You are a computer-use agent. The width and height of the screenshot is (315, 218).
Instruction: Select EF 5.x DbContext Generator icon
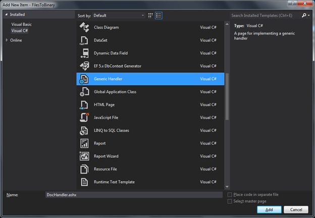click(85, 66)
